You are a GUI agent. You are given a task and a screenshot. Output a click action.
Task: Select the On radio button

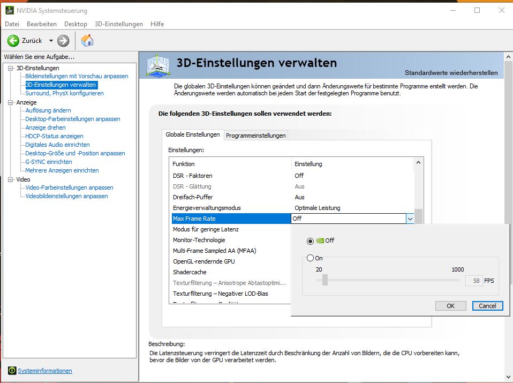coord(310,258)
